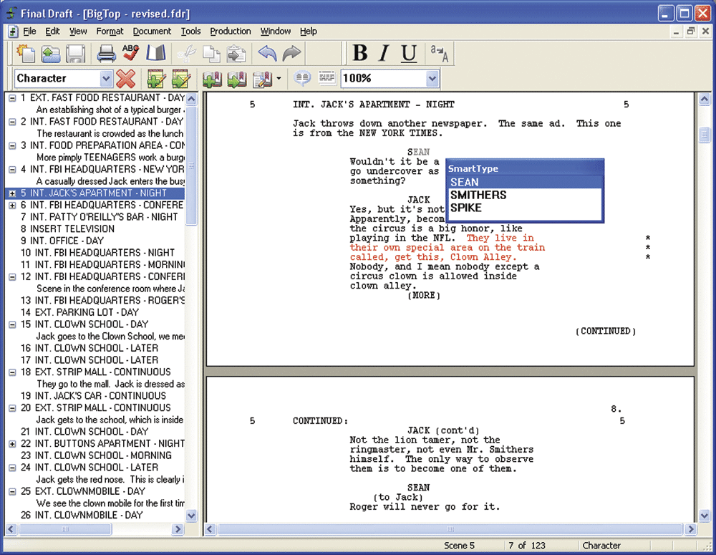Select scene 7 PATTY O'REILLY'S BAR
The height and width of the screenshot is (555, 716).
(x=99, y=217)
